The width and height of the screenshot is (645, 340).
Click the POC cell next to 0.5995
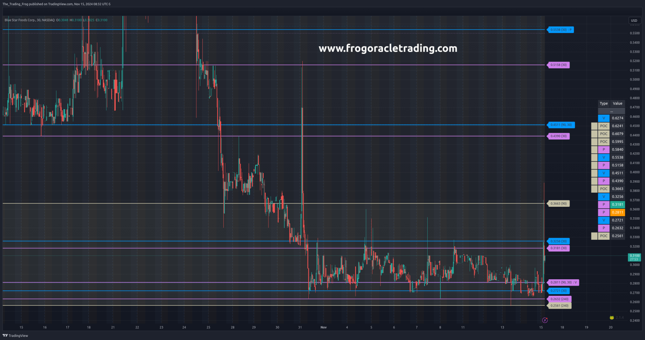604,142
